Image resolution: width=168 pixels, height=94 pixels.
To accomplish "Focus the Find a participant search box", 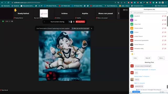I will 149,13.
